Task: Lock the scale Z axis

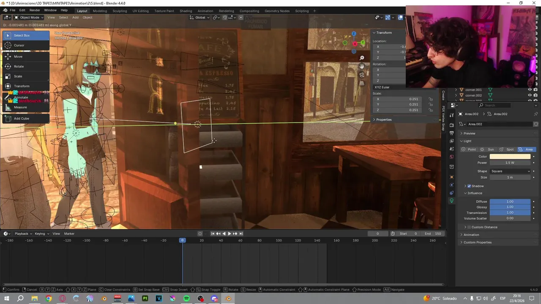Action: 431,110
